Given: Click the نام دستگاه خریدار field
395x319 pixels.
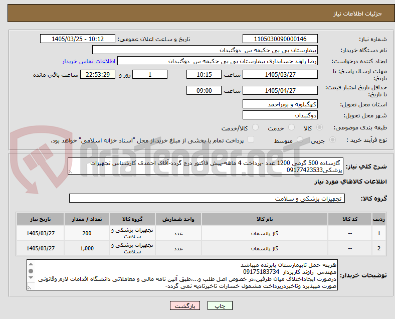Looking at the screenshot, I should (205, 50).
